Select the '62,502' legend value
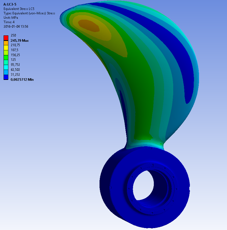The height and width of the screenshot is (230, 227). [15, 70]
